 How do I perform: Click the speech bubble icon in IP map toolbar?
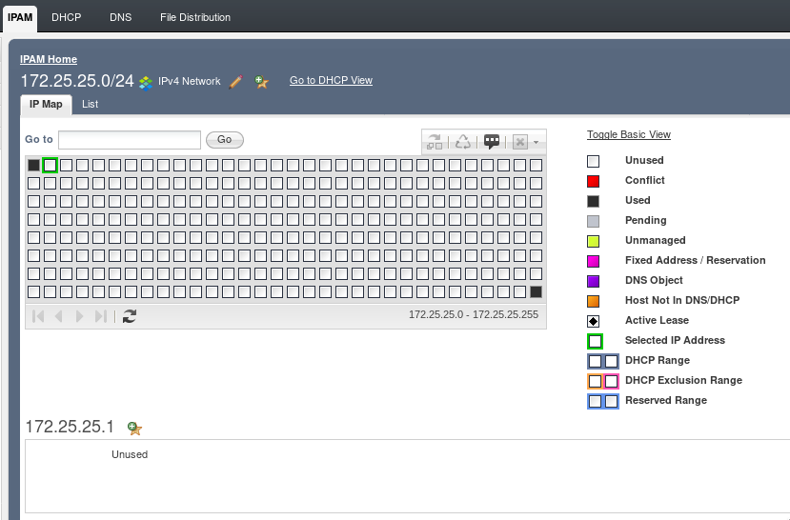coord(492,142)
